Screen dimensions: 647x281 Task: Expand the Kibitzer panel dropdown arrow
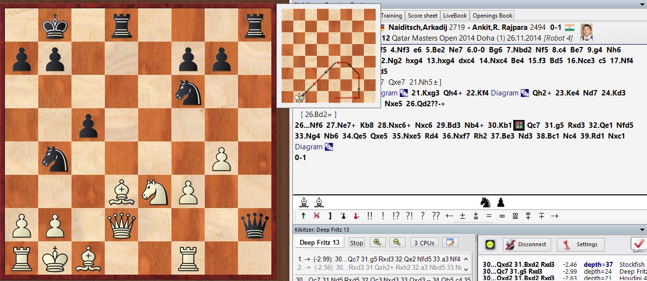click(x=643, y=229)
